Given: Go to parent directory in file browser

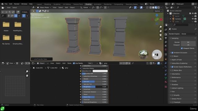Looking at the screenshot, I should click(x=10, y=12).
